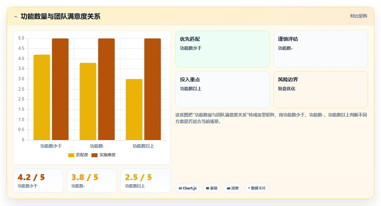Screen dimensions: 381x206
Task: Click the lightning icon beside the card title
Action: [16, 17]
